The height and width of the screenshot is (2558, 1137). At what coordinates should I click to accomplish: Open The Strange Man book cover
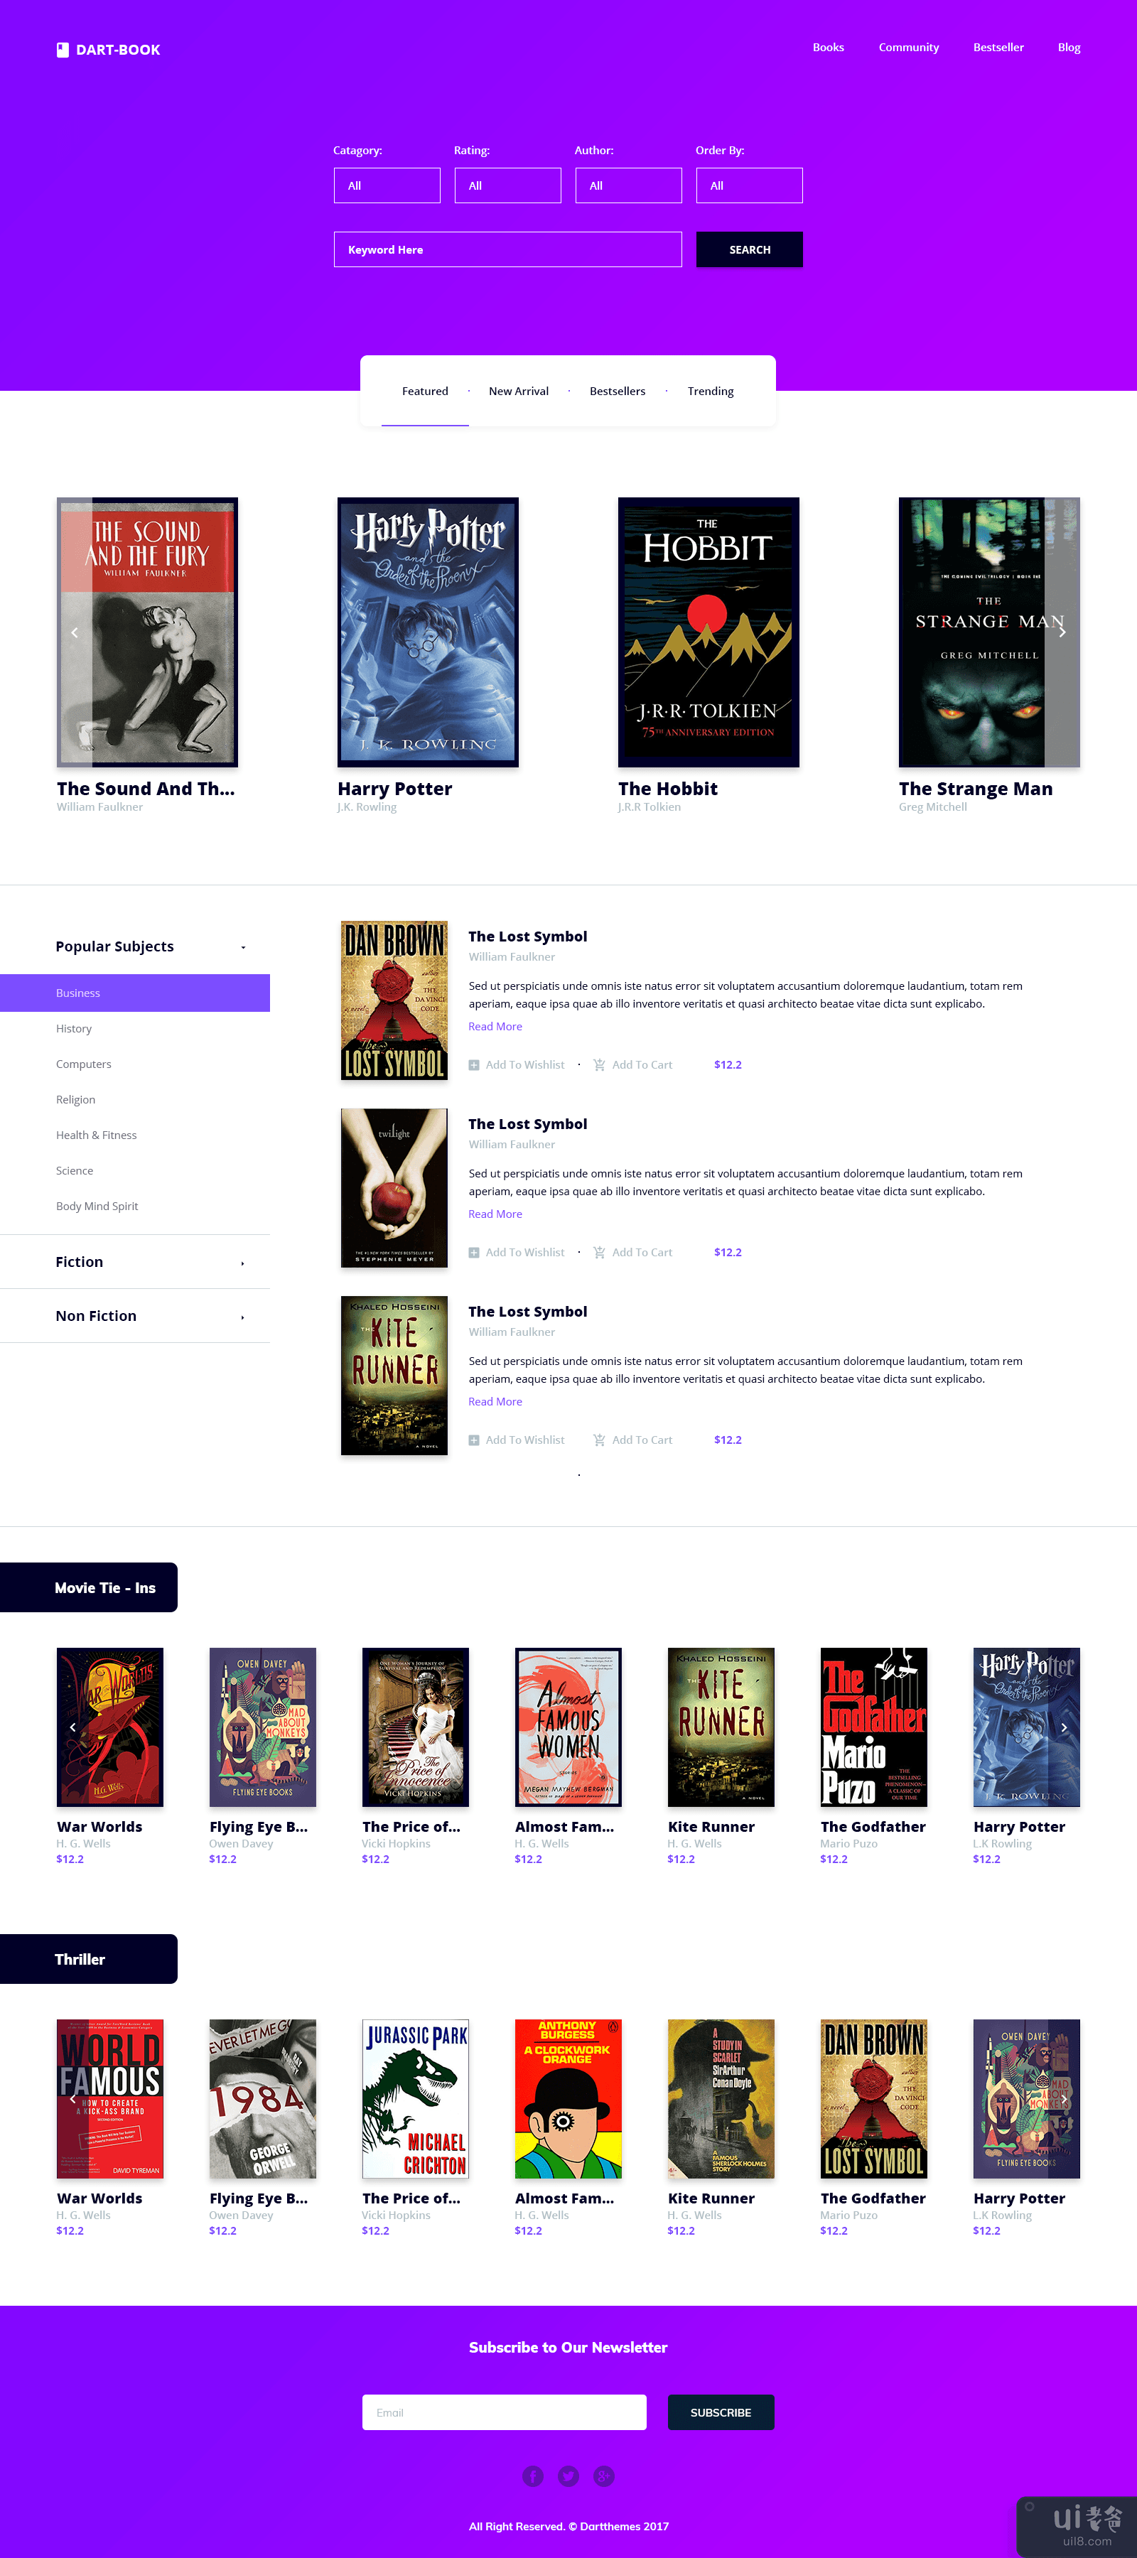[x=989, y=632]
